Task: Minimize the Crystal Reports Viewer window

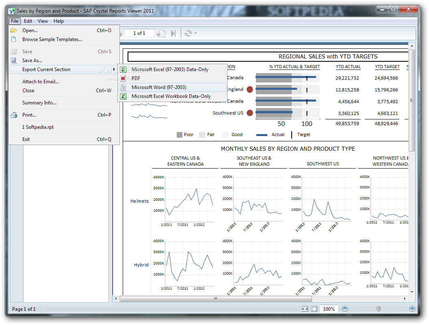Action: coord(382,9)
